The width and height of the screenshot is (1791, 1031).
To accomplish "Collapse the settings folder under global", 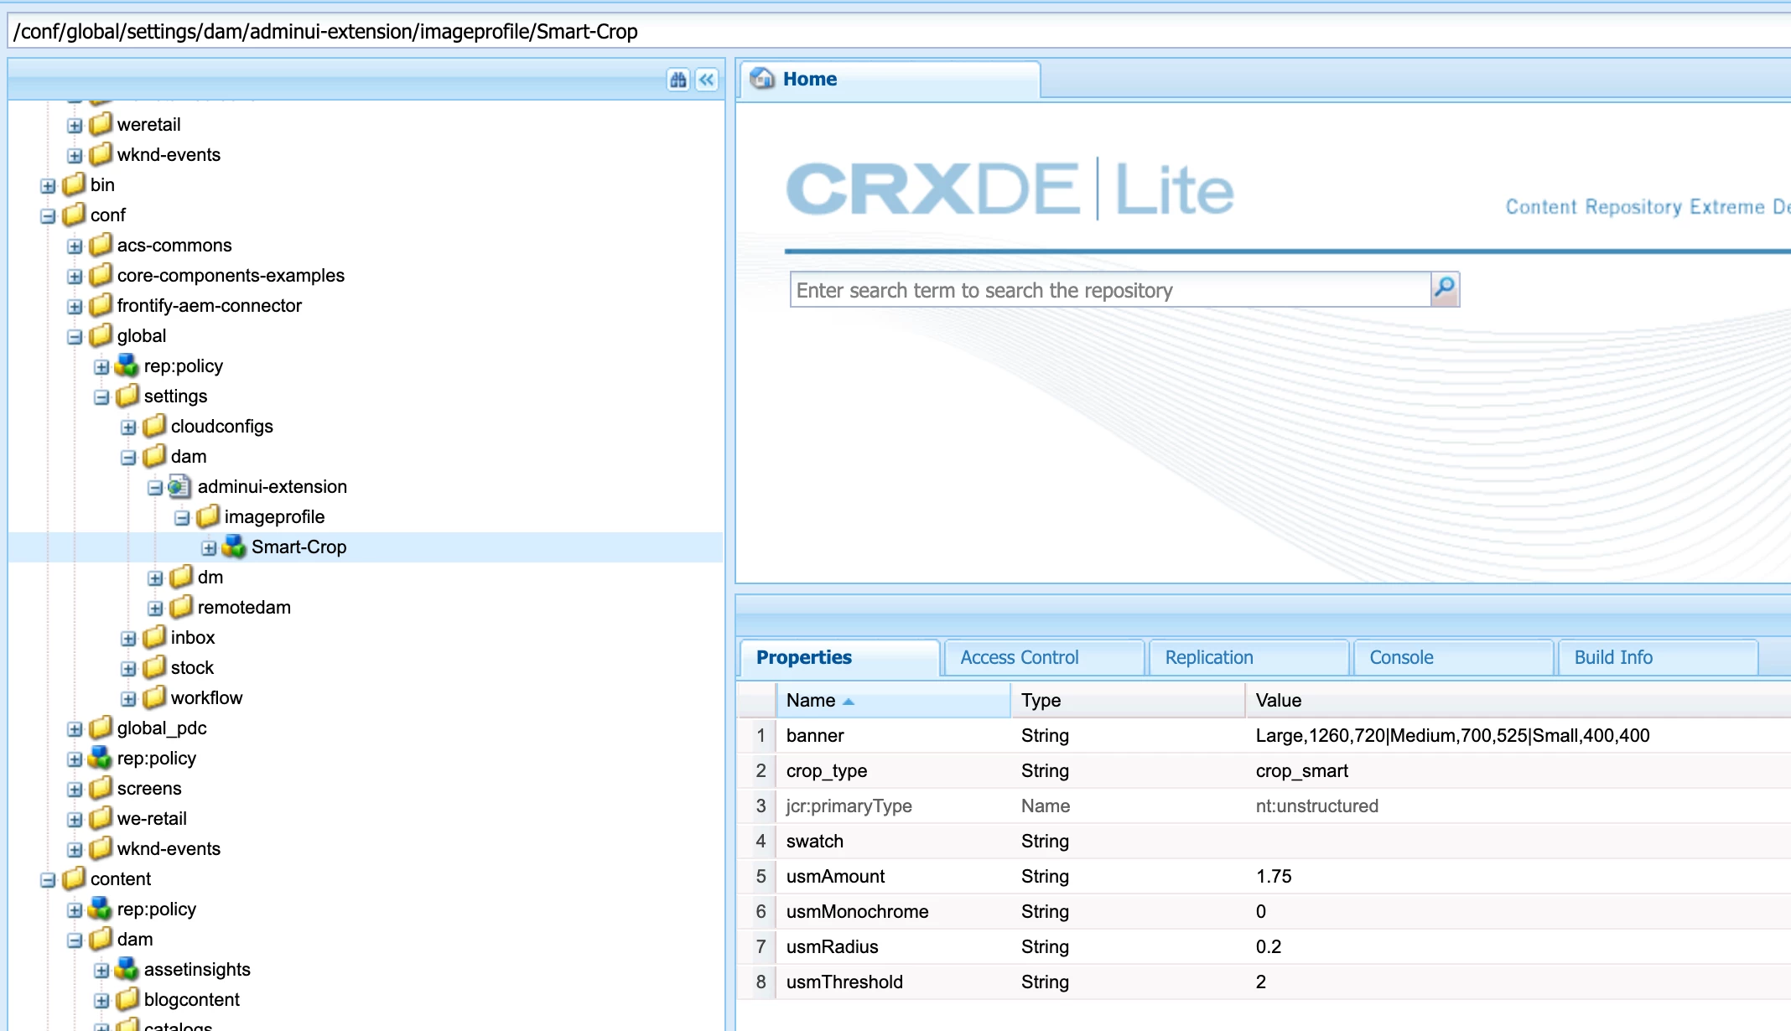I will point(101,397).
